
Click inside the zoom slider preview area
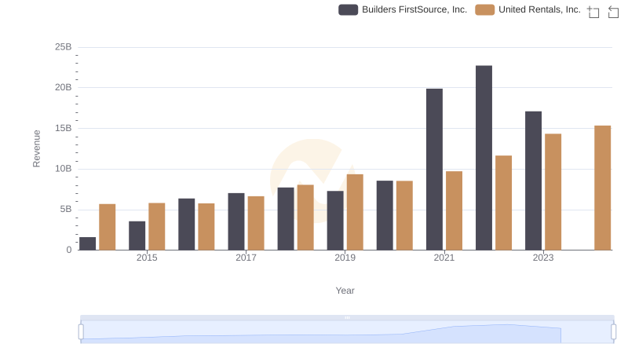click(x=347, y=333)
